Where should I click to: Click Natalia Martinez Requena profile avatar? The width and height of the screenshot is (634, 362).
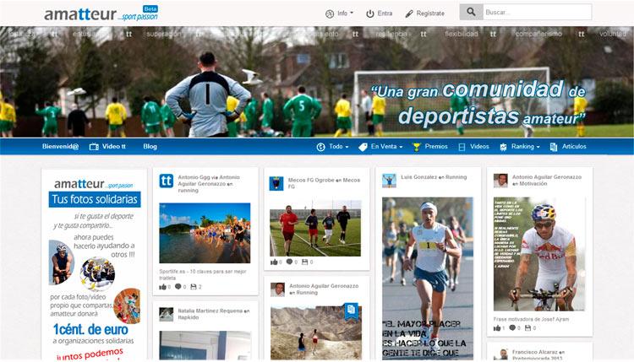167,315
